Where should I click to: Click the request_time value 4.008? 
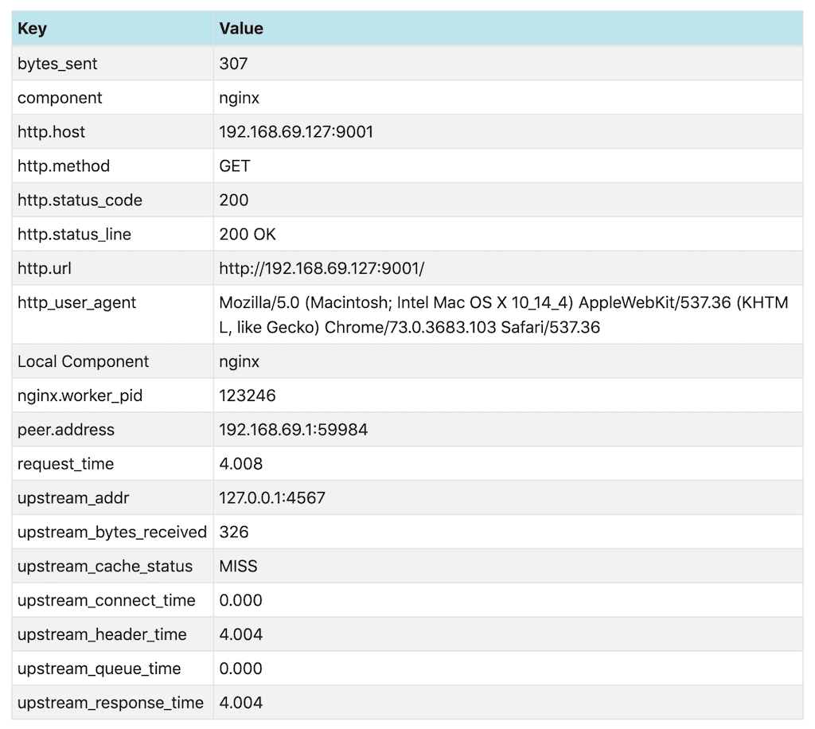240,464
